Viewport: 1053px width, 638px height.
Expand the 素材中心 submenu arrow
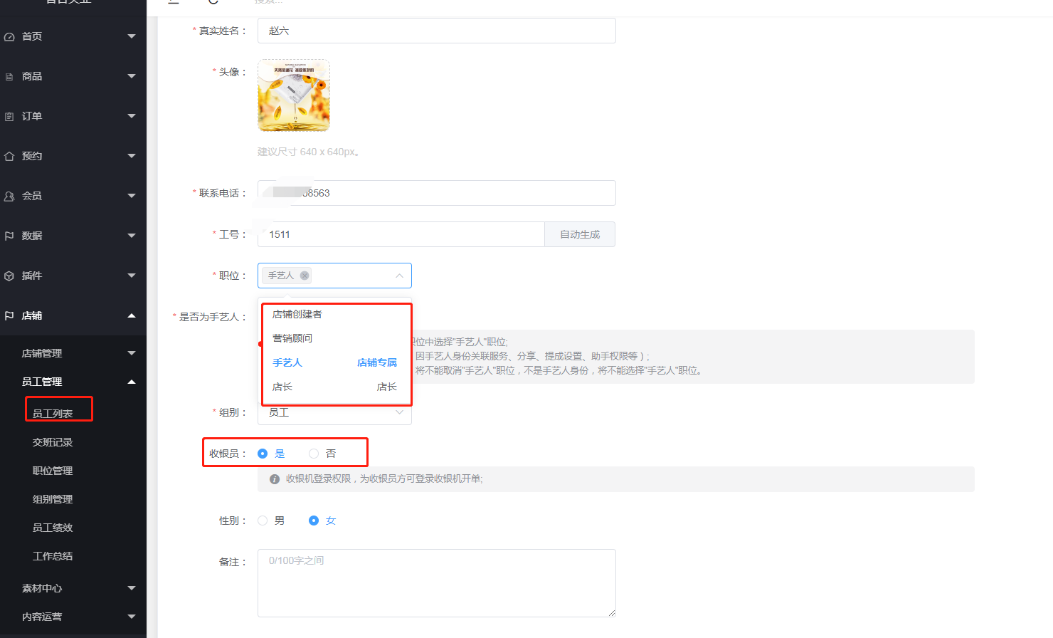(x=132, y=588)
